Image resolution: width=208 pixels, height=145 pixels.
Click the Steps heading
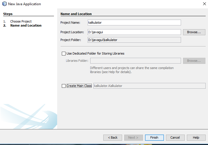[x=8, y=14]
